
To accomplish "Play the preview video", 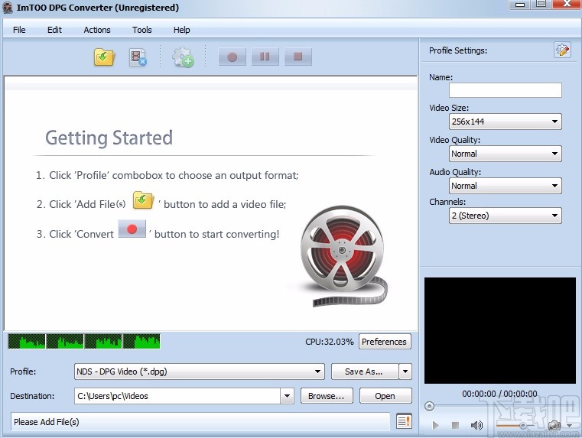I will pyautogui.click(x=436, y=425).
